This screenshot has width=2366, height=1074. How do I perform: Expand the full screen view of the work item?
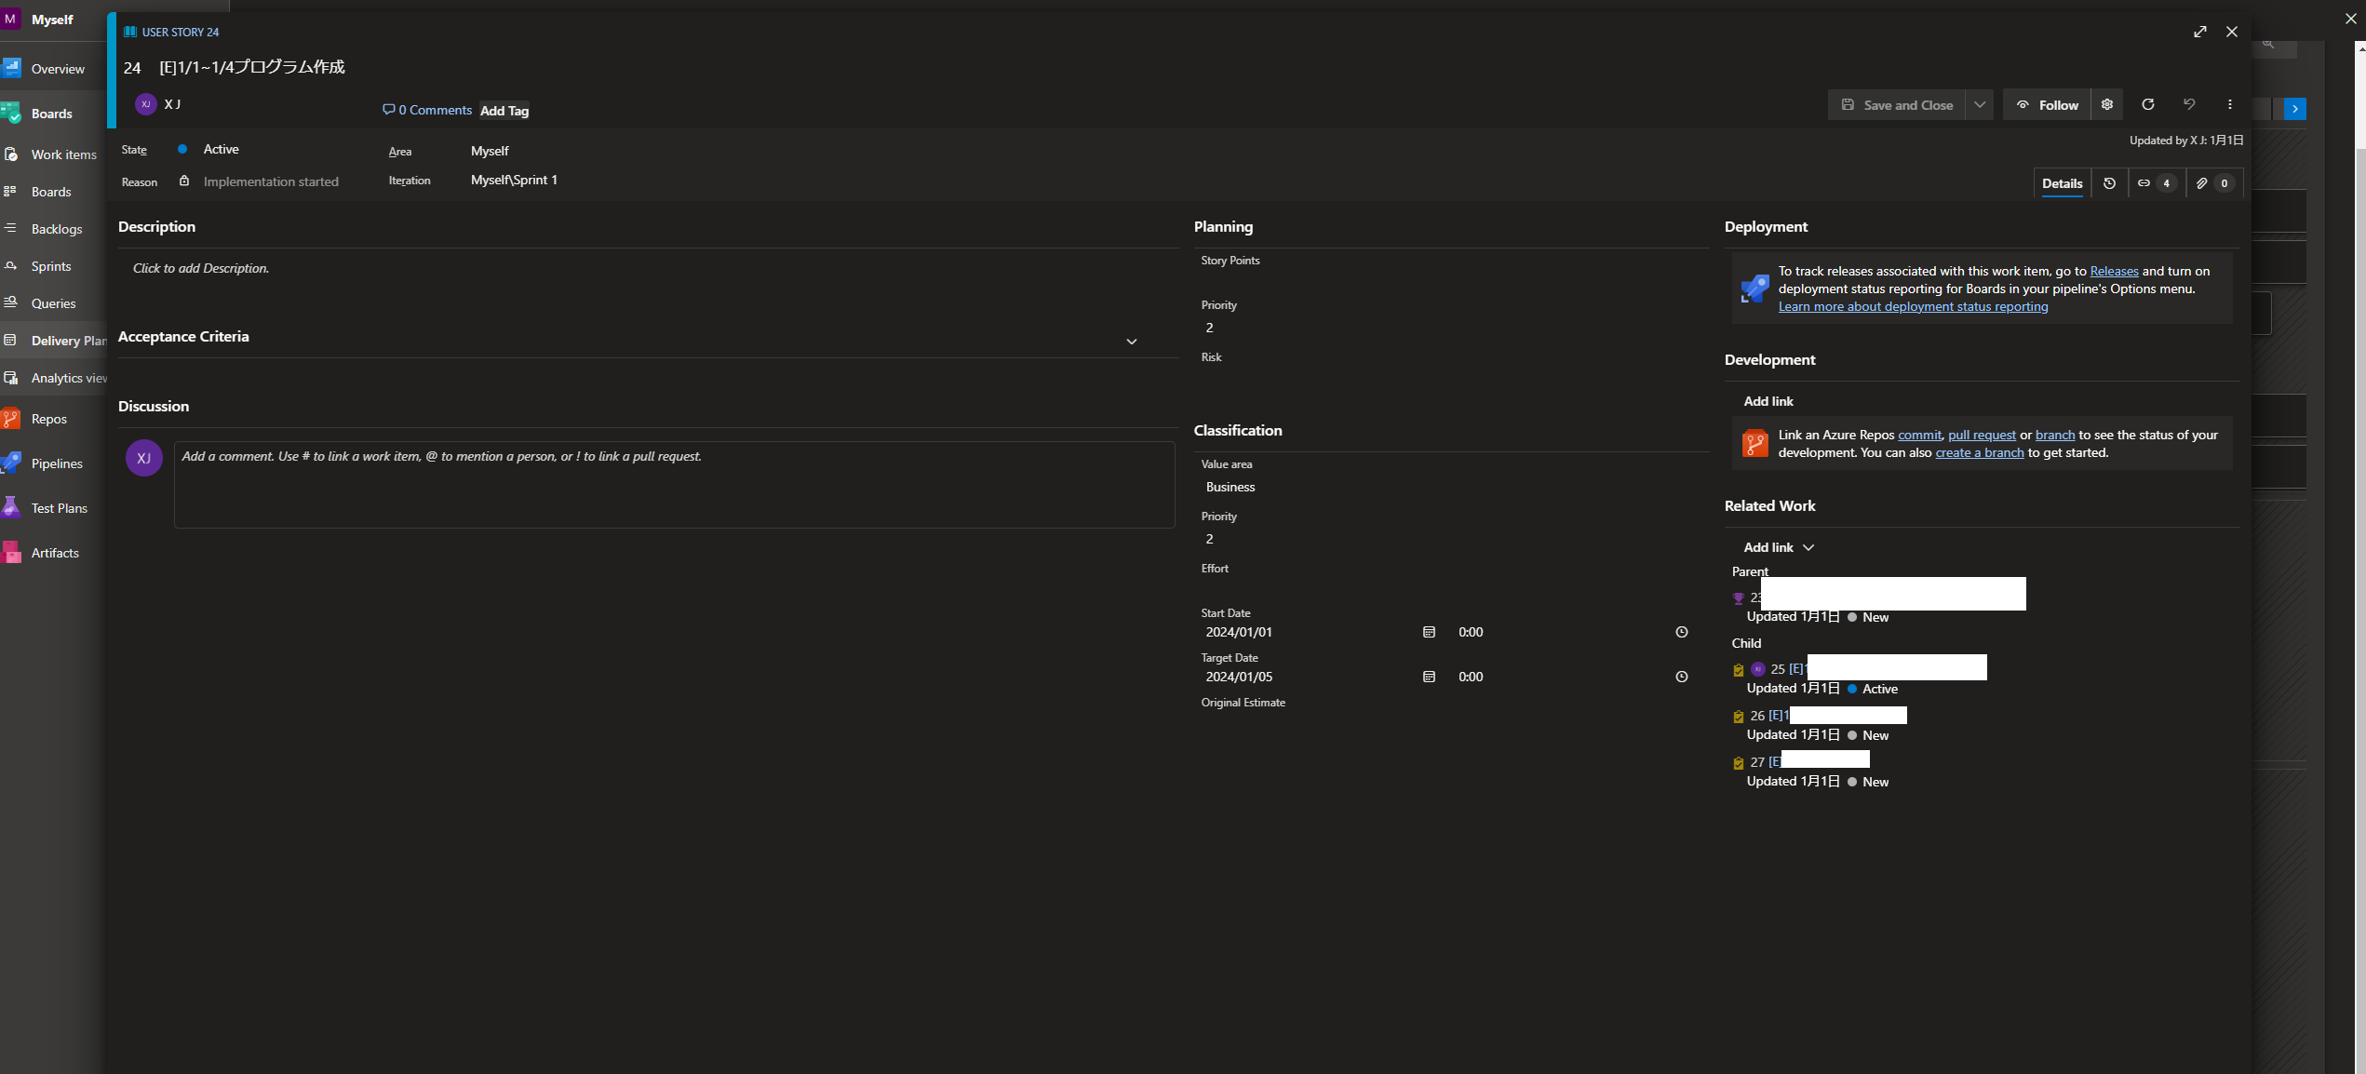(x=2199, y=32)
